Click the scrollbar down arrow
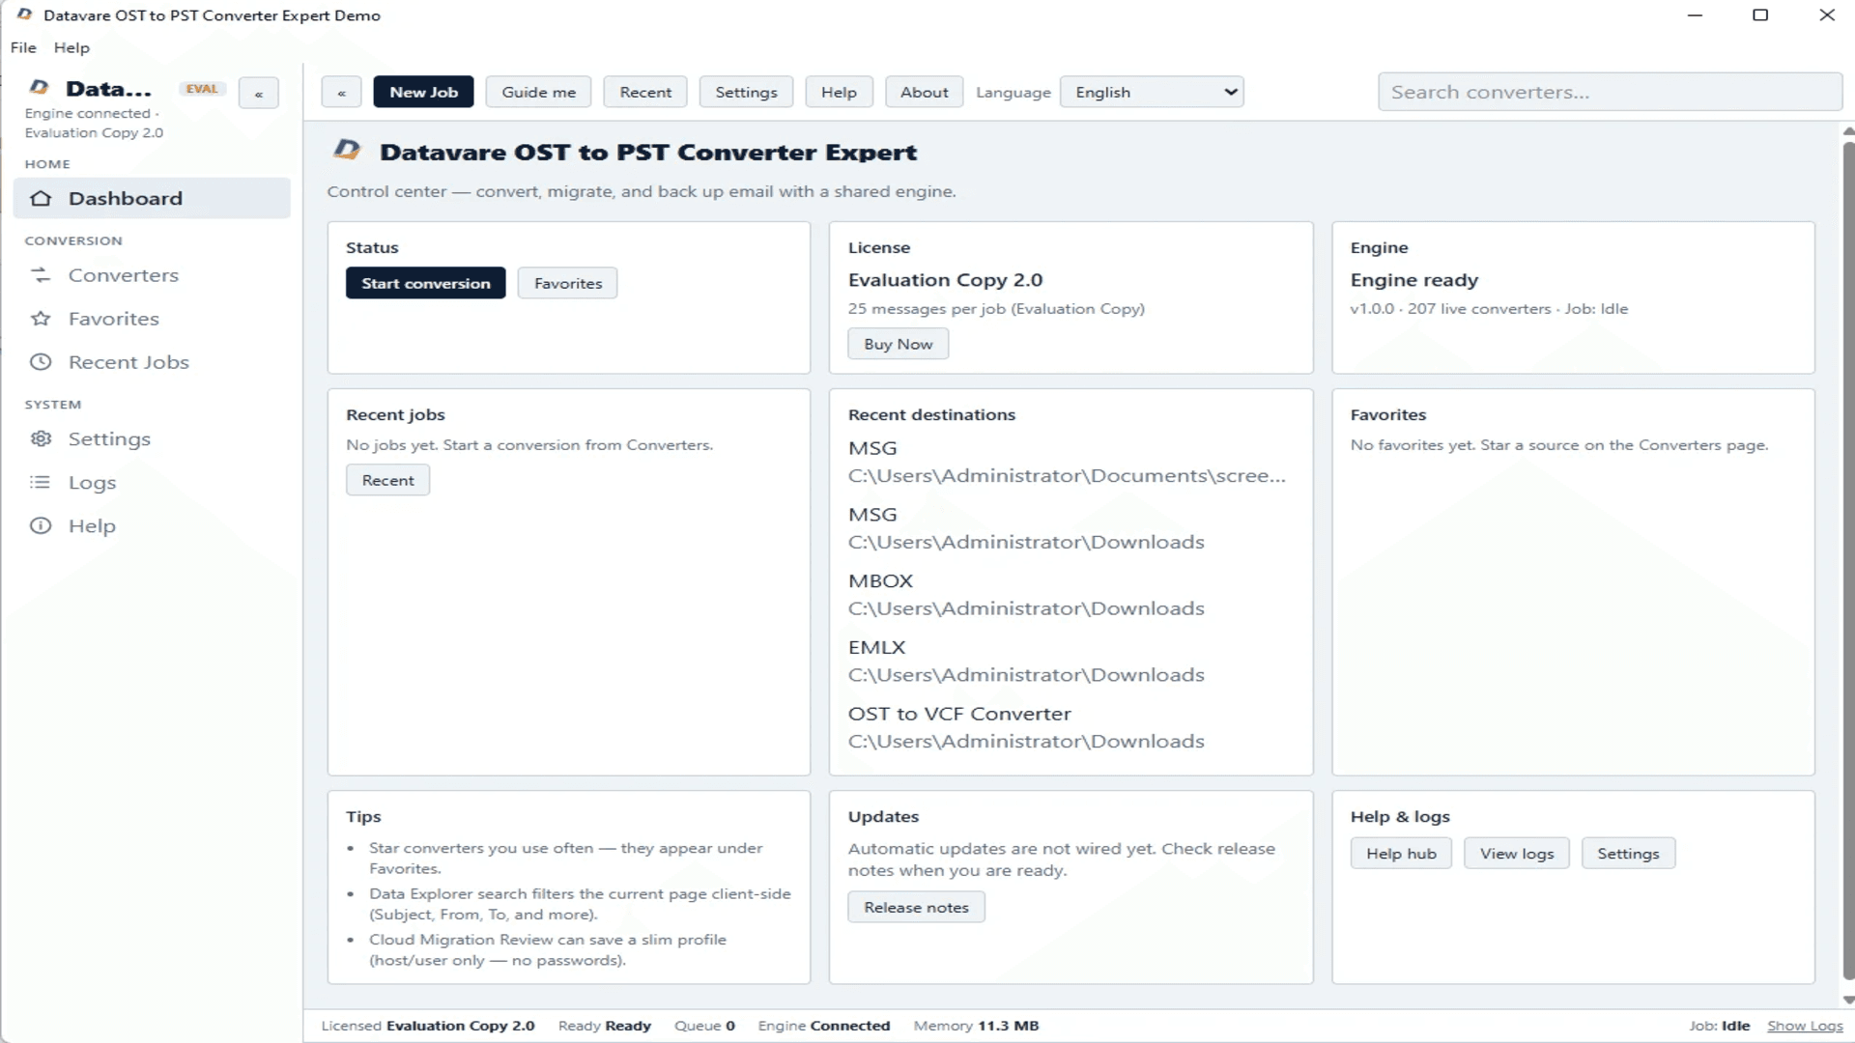This screenshot has width=1855, height=1043. [1848, 1000]
